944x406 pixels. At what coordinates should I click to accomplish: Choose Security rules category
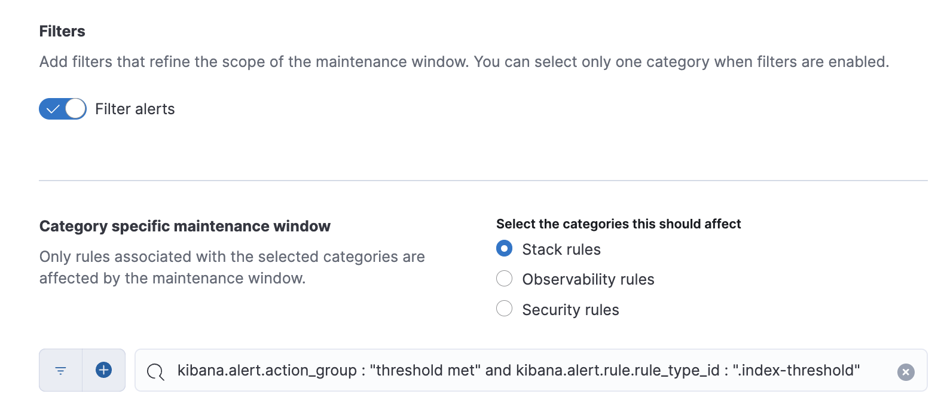[x=505, y=309]
